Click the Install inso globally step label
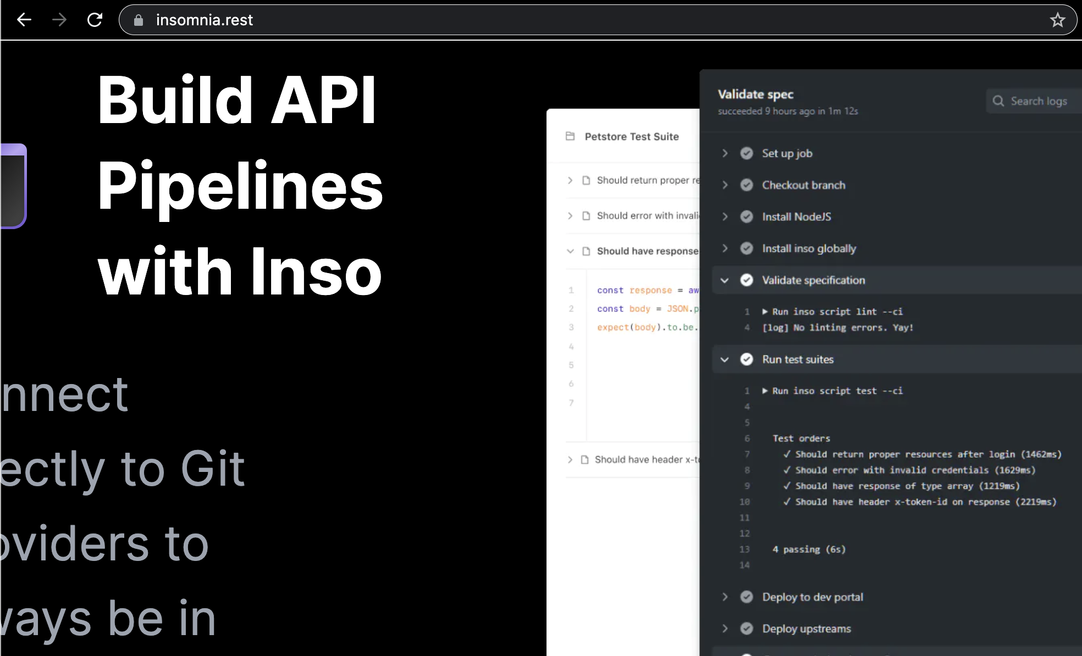Viewport: 1082px width, 656px height. 809,248
